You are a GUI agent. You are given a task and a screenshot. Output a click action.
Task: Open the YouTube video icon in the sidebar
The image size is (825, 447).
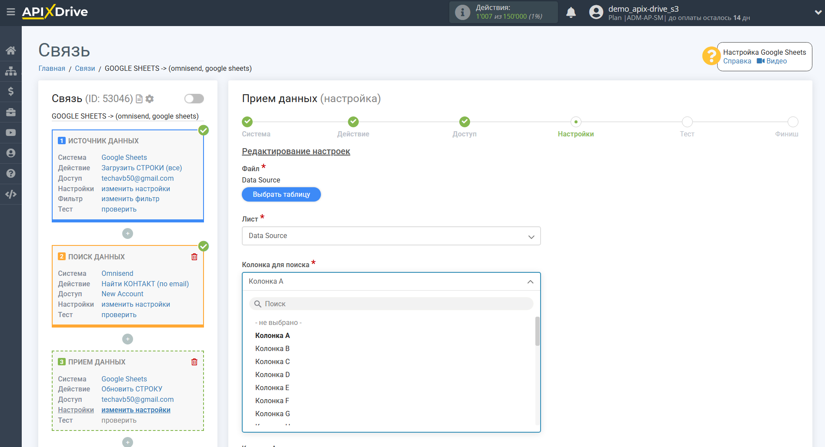tap(10, 132)
